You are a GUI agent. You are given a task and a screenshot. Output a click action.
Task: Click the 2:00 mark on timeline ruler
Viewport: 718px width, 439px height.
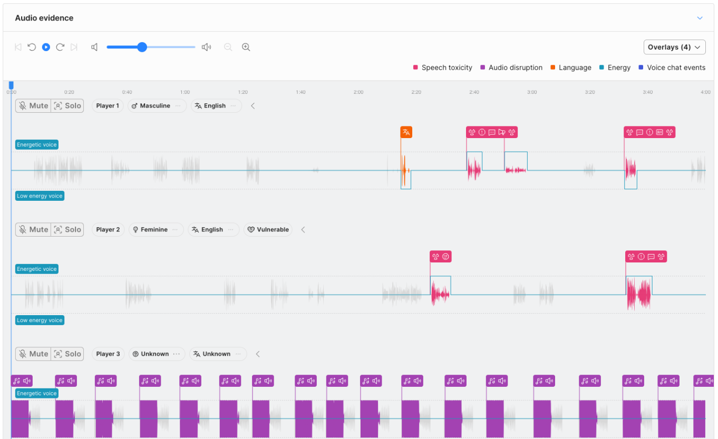coord(358,92)
